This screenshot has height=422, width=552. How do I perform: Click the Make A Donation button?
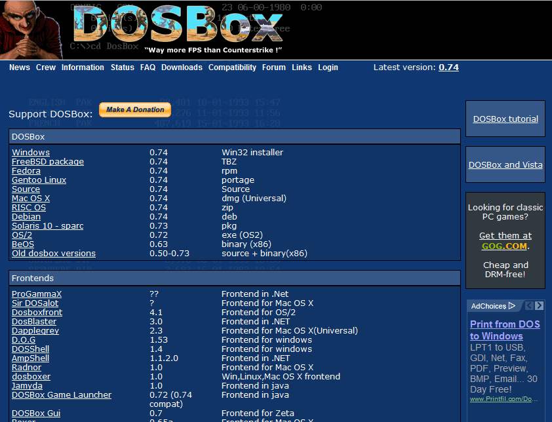135,110
